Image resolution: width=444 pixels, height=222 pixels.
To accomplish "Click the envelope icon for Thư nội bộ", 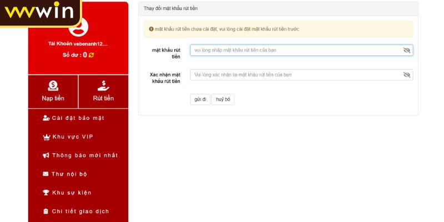I will point(46,174).
